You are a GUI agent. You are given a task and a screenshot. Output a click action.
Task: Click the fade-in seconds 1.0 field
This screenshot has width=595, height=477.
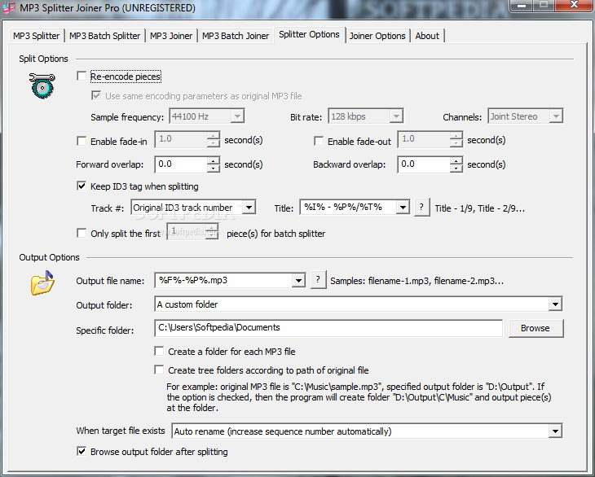(x=181, y=139)
